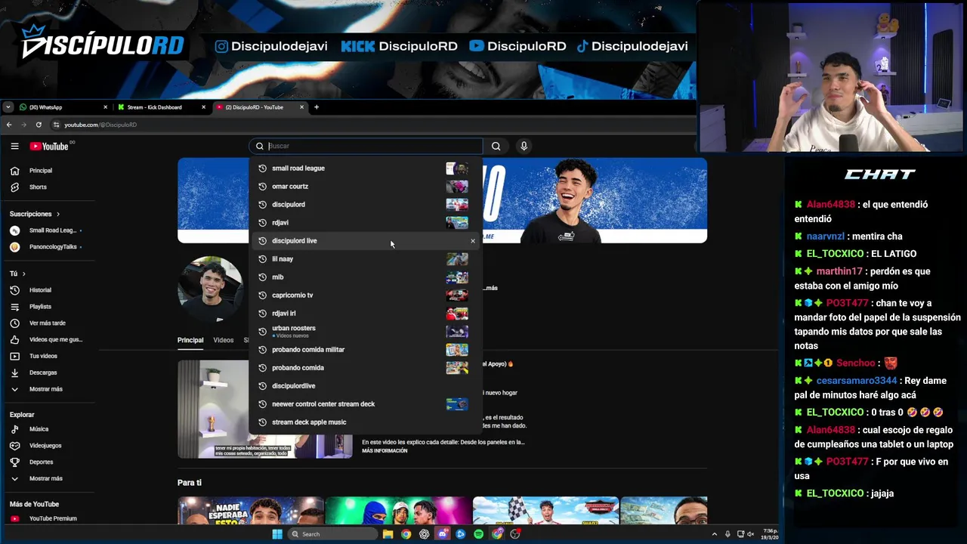Open the YouTube hamburger guide menu
The image size is (967, 544).
pos(14,146)
